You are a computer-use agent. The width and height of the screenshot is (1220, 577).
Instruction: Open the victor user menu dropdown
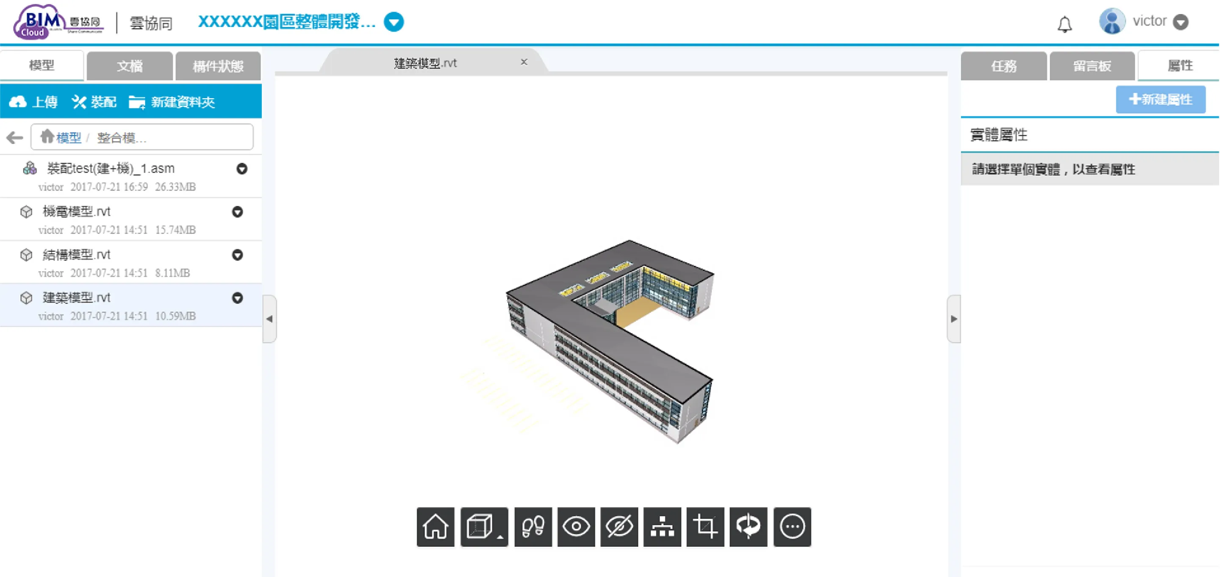[1181, 22]
